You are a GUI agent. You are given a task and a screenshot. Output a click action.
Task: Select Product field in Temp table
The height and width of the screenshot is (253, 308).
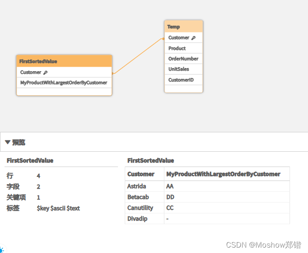click(x=183, y=48)
